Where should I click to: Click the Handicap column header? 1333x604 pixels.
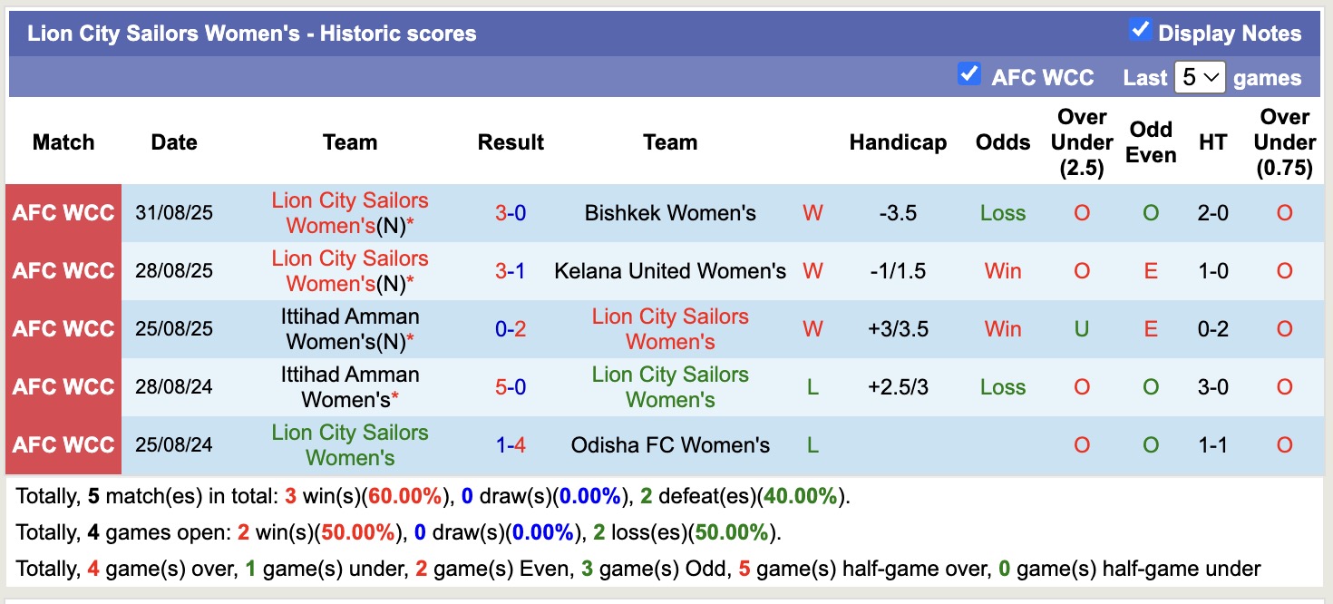(x=898, y=142)
